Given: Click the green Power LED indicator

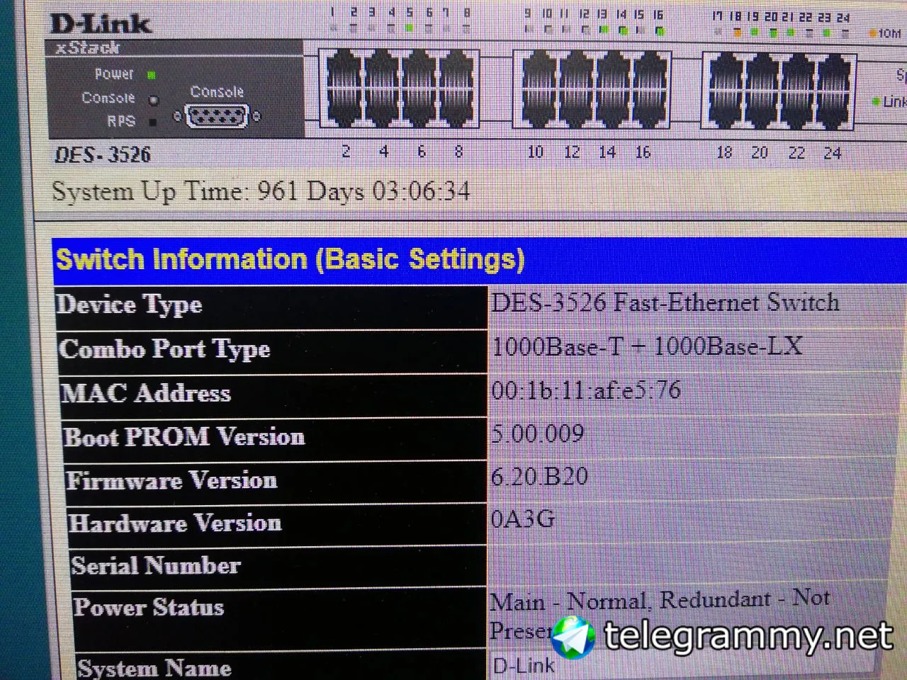Looking at the screenshot, I should (x=152, y=74).
